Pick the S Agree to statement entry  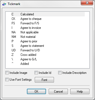[48, 46]
